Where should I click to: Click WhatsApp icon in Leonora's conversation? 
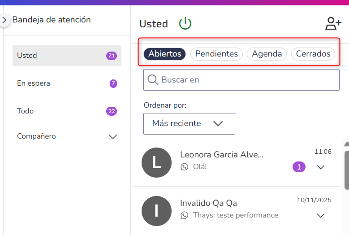184,167
